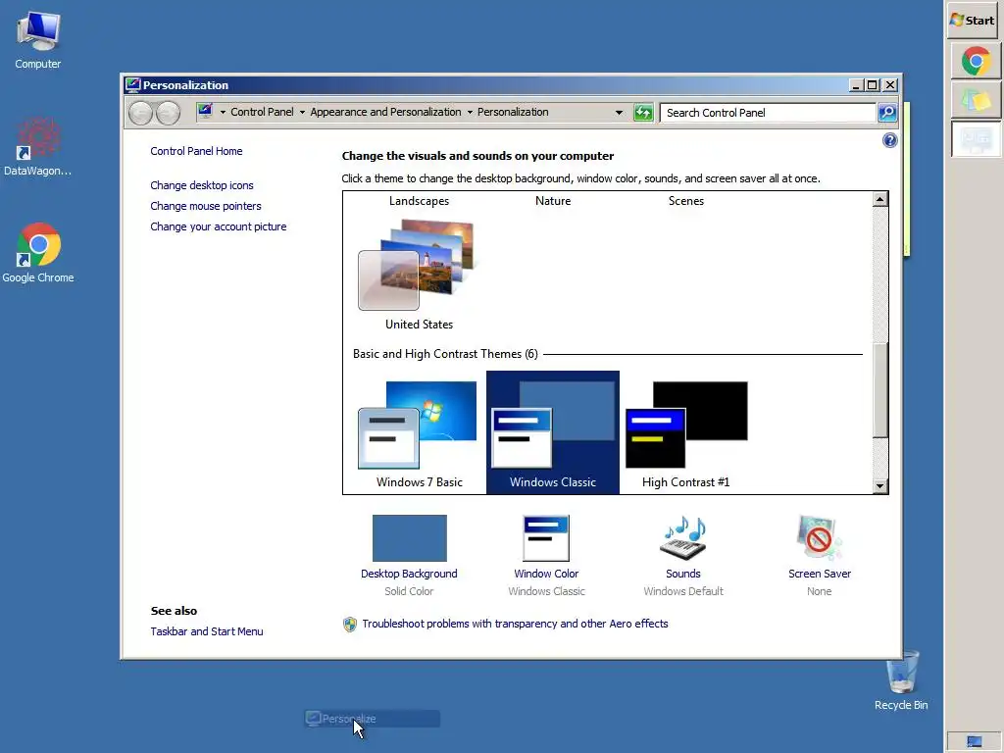This screenshot has height=753, width=1004.
Task: Select the High Contrast #1 theme
Action: pyautogui.click(x=686, y=432)
